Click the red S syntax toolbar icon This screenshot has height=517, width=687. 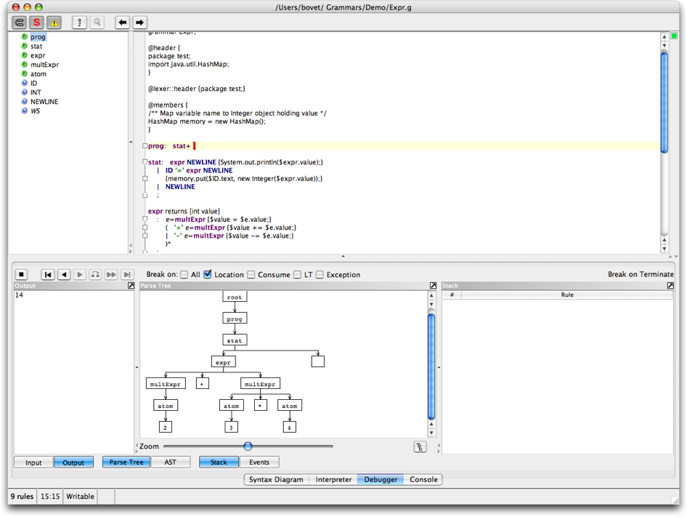pyautogui.click(x=36, y=23)
